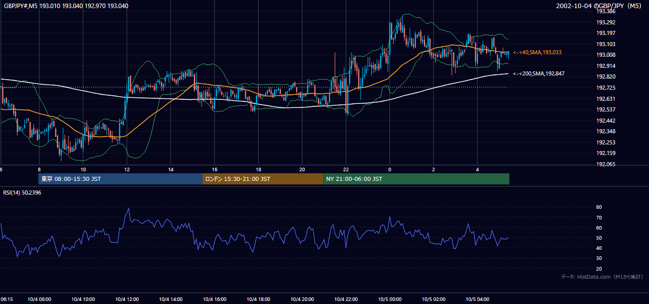Screen dimensions: 649x304
Task: Click hour tick 8 below the price chart
Action: pos(39,169)
